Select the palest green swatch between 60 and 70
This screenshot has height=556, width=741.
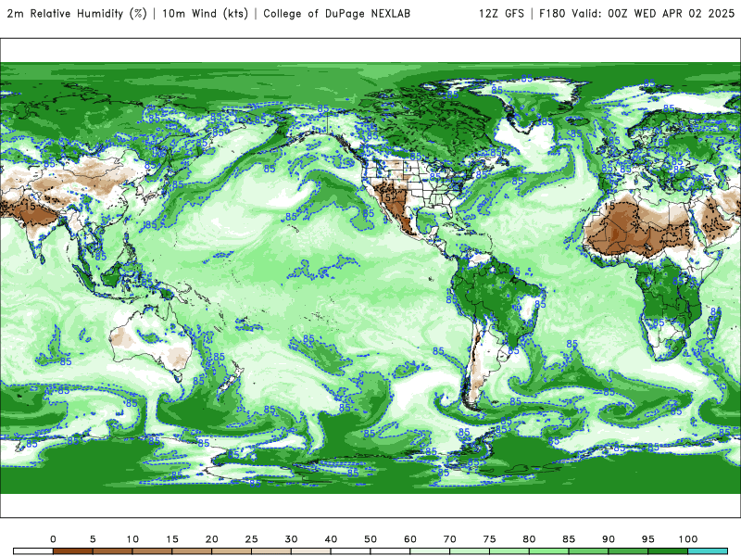[430, 551]
